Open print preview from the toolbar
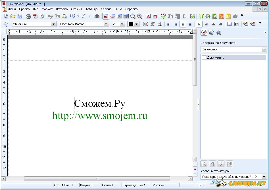 click(42, 16)
